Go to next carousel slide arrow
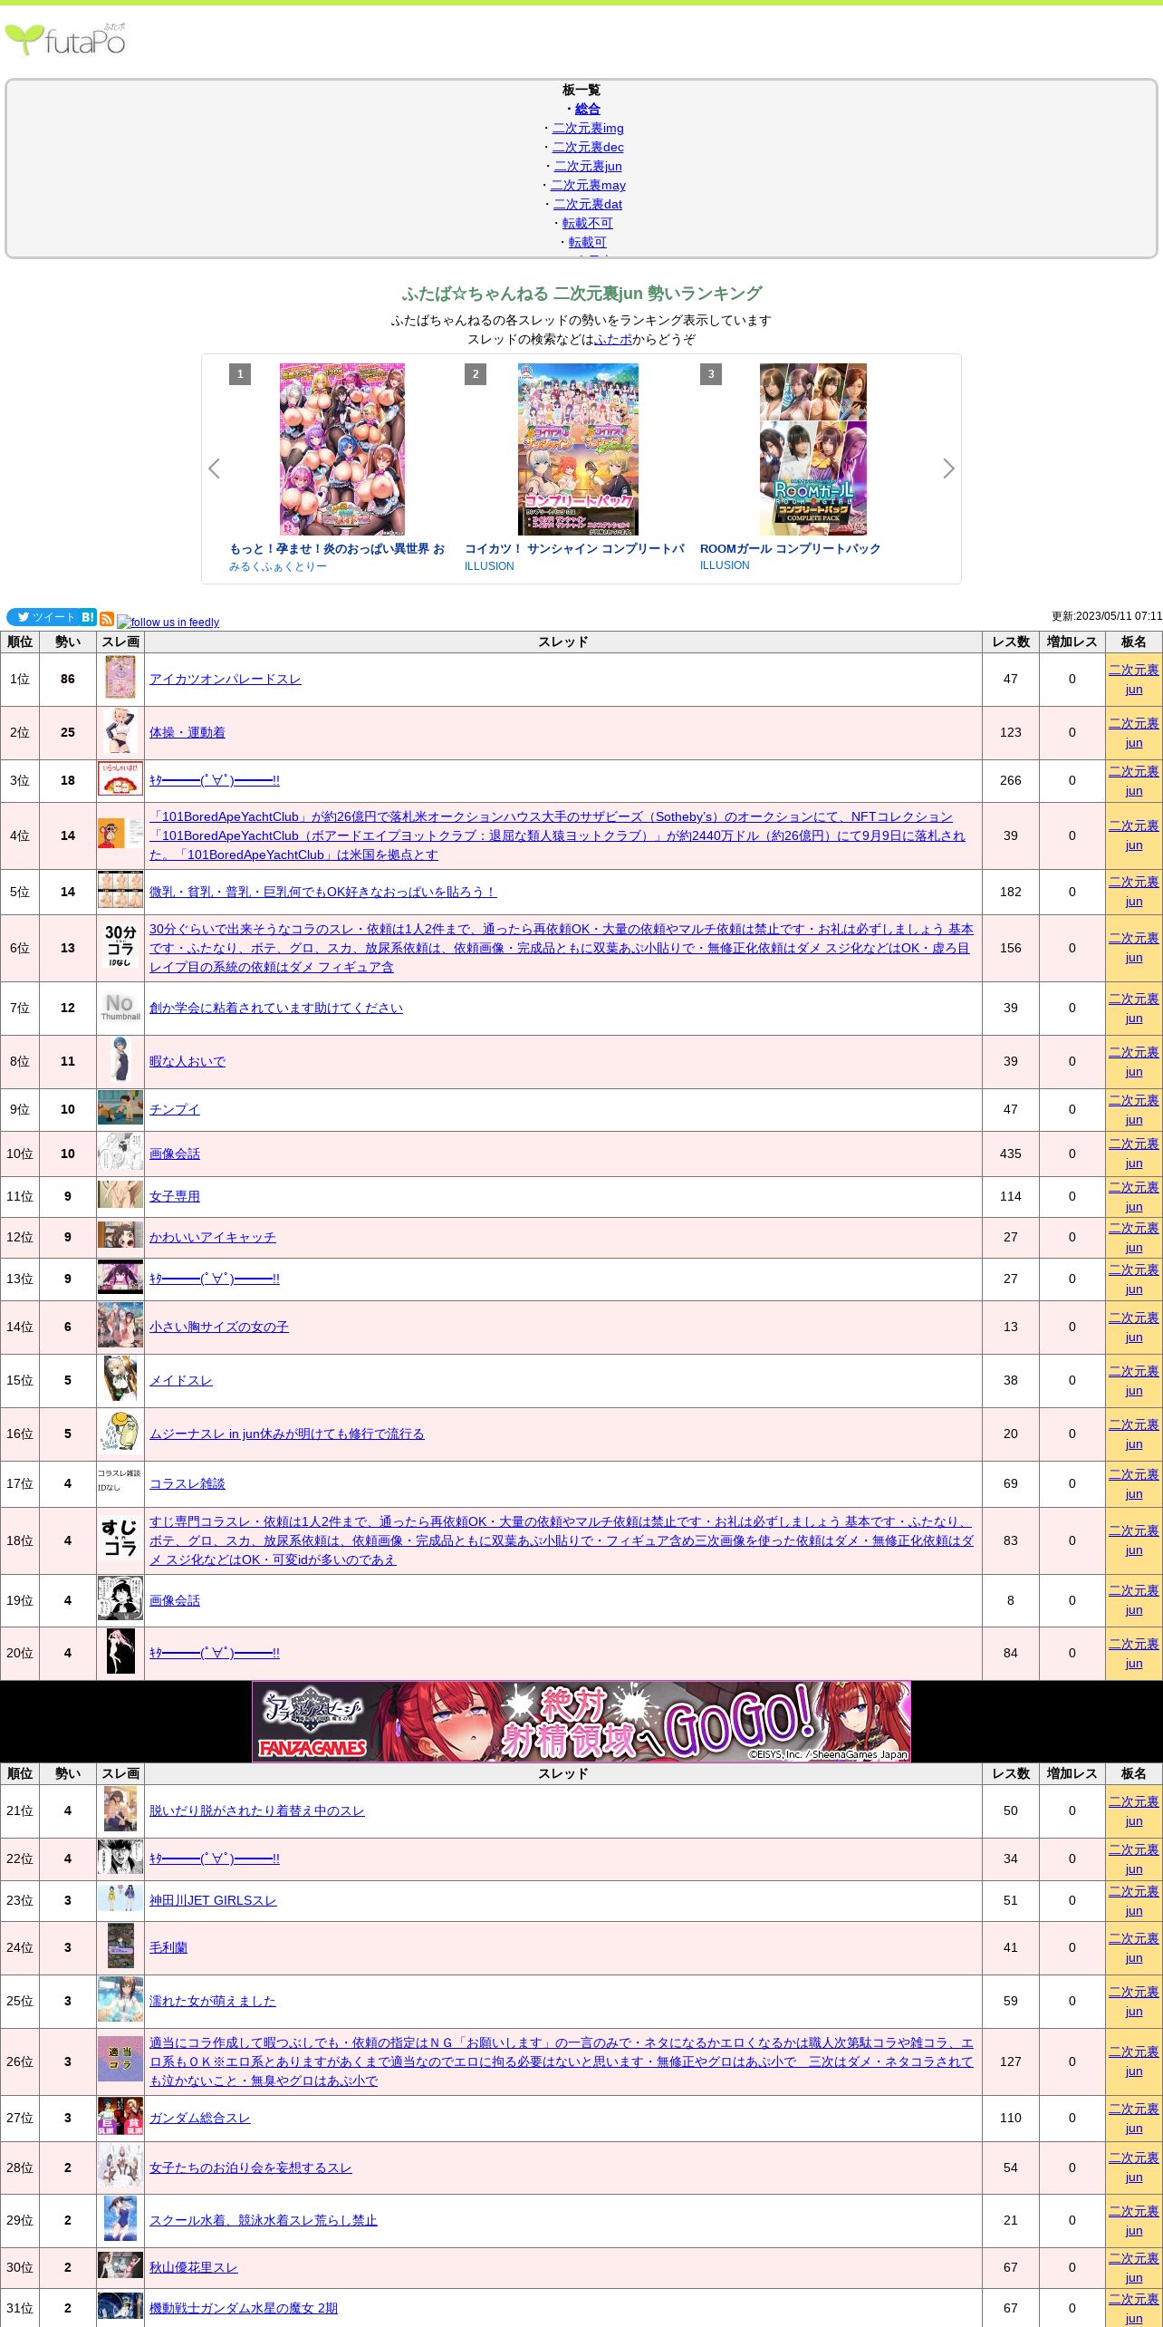 point(948,468)
